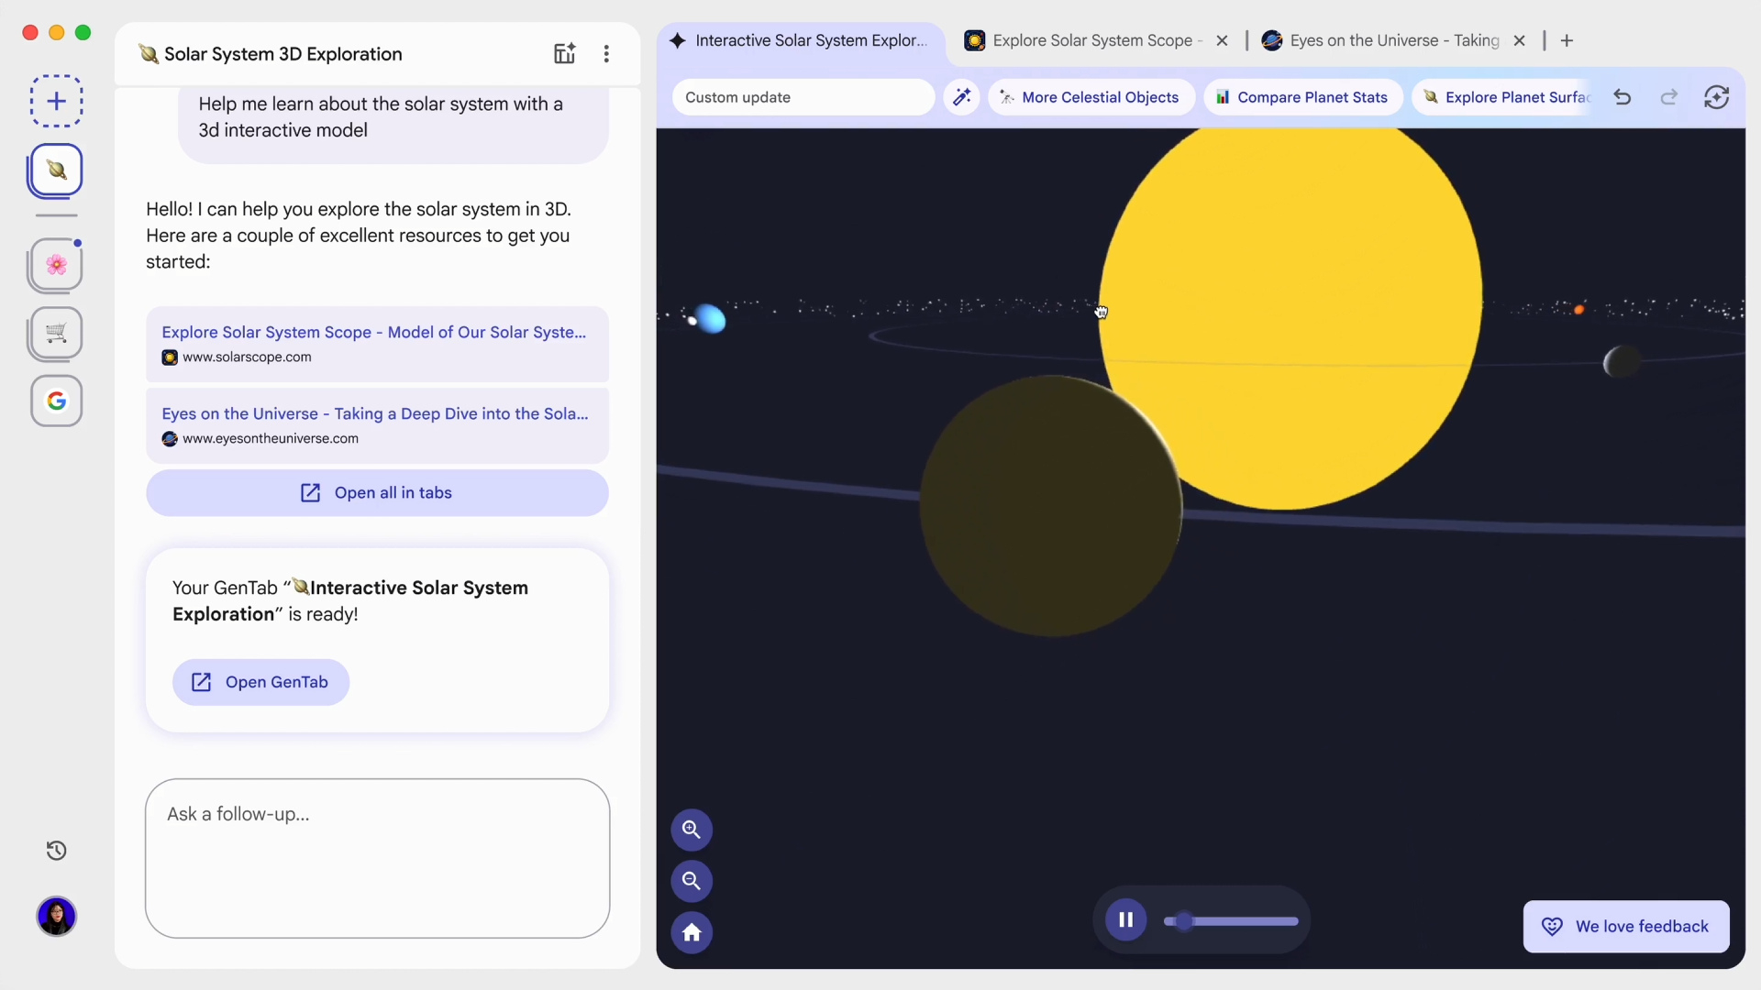Viewport: 1761px width, 990px height.
Task: Click the zoom out magnifier button
Action: 692,881
